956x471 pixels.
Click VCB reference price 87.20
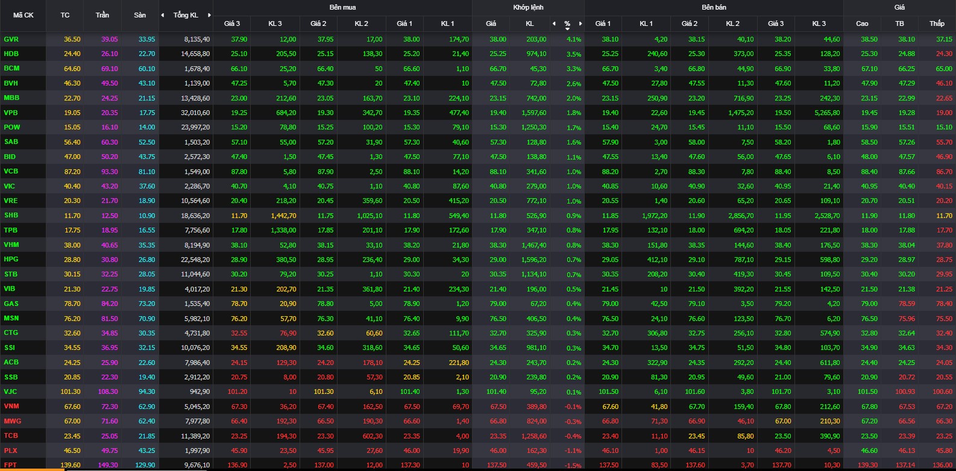coord(72,172)
